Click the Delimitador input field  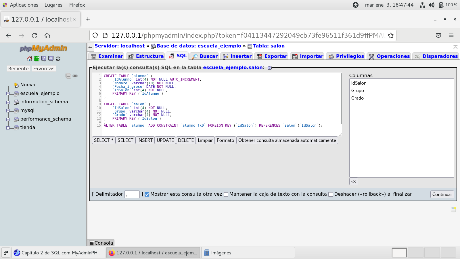coord(132,194)
